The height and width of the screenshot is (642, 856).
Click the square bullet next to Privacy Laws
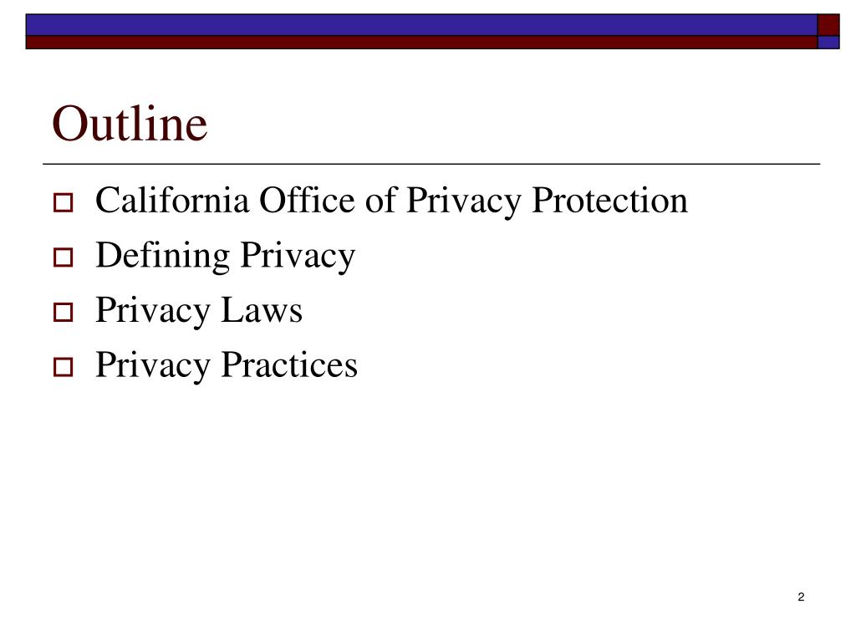(64, 313)
